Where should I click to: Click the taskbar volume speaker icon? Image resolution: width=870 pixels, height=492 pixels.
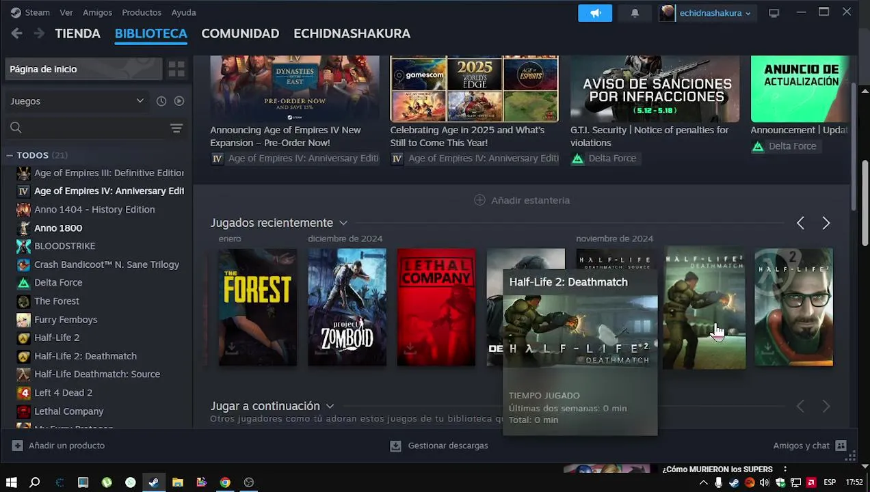764,482
